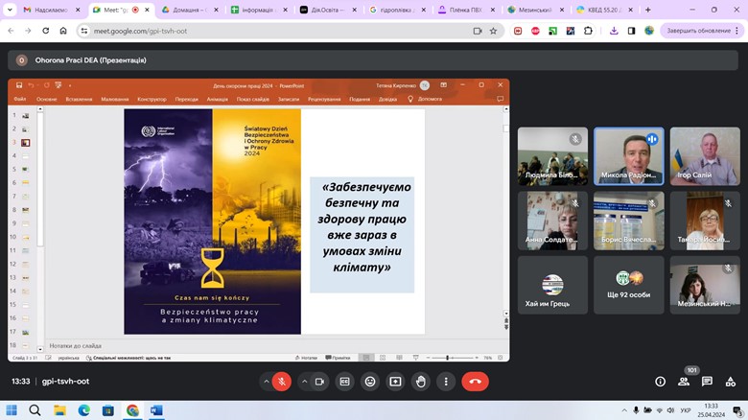
Task: Expand the microphone audio settings arrow
Action: [266, 382]
